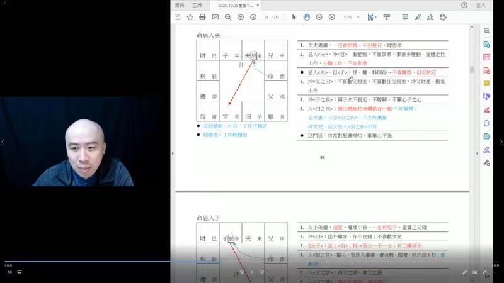Open More Tools wrench icon in right panel
Viewport: 504px width, 283px height.
tap(486, 163)
